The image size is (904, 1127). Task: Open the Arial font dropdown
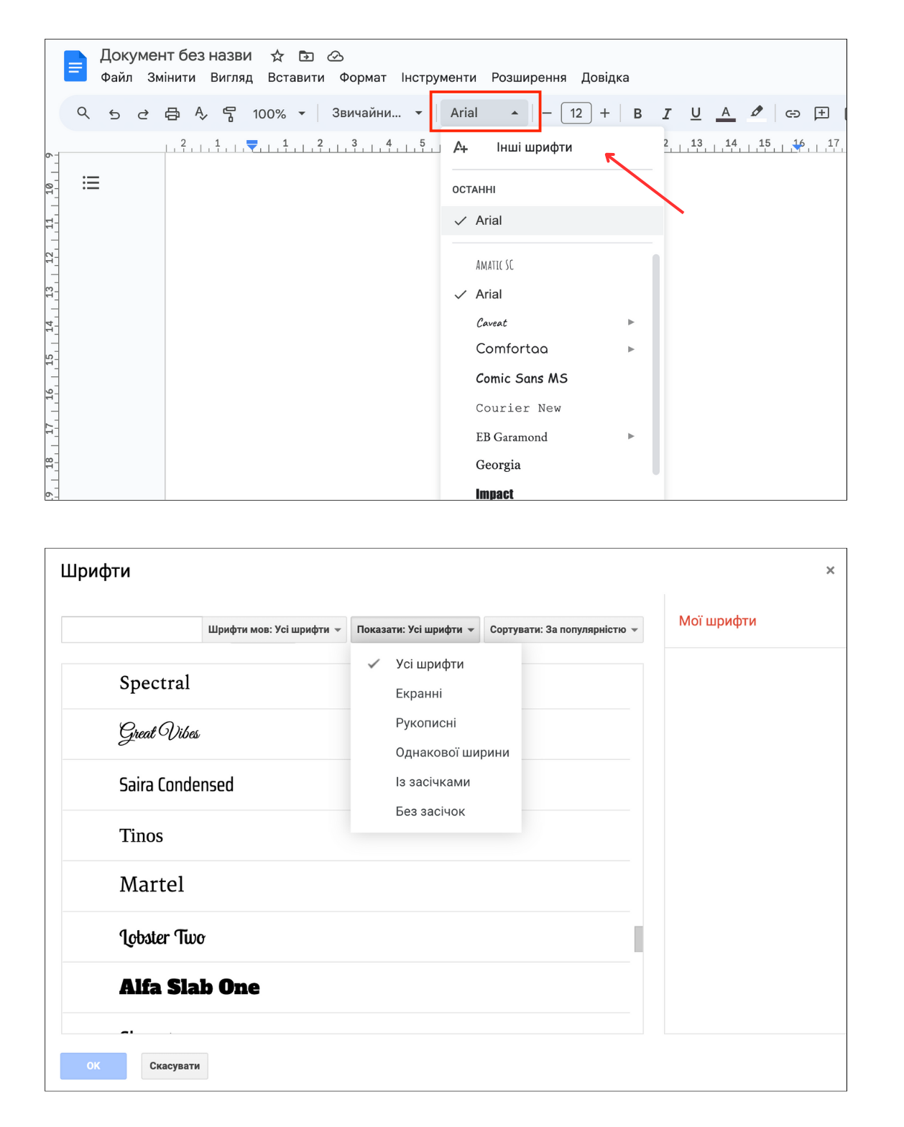click(484, 113)
